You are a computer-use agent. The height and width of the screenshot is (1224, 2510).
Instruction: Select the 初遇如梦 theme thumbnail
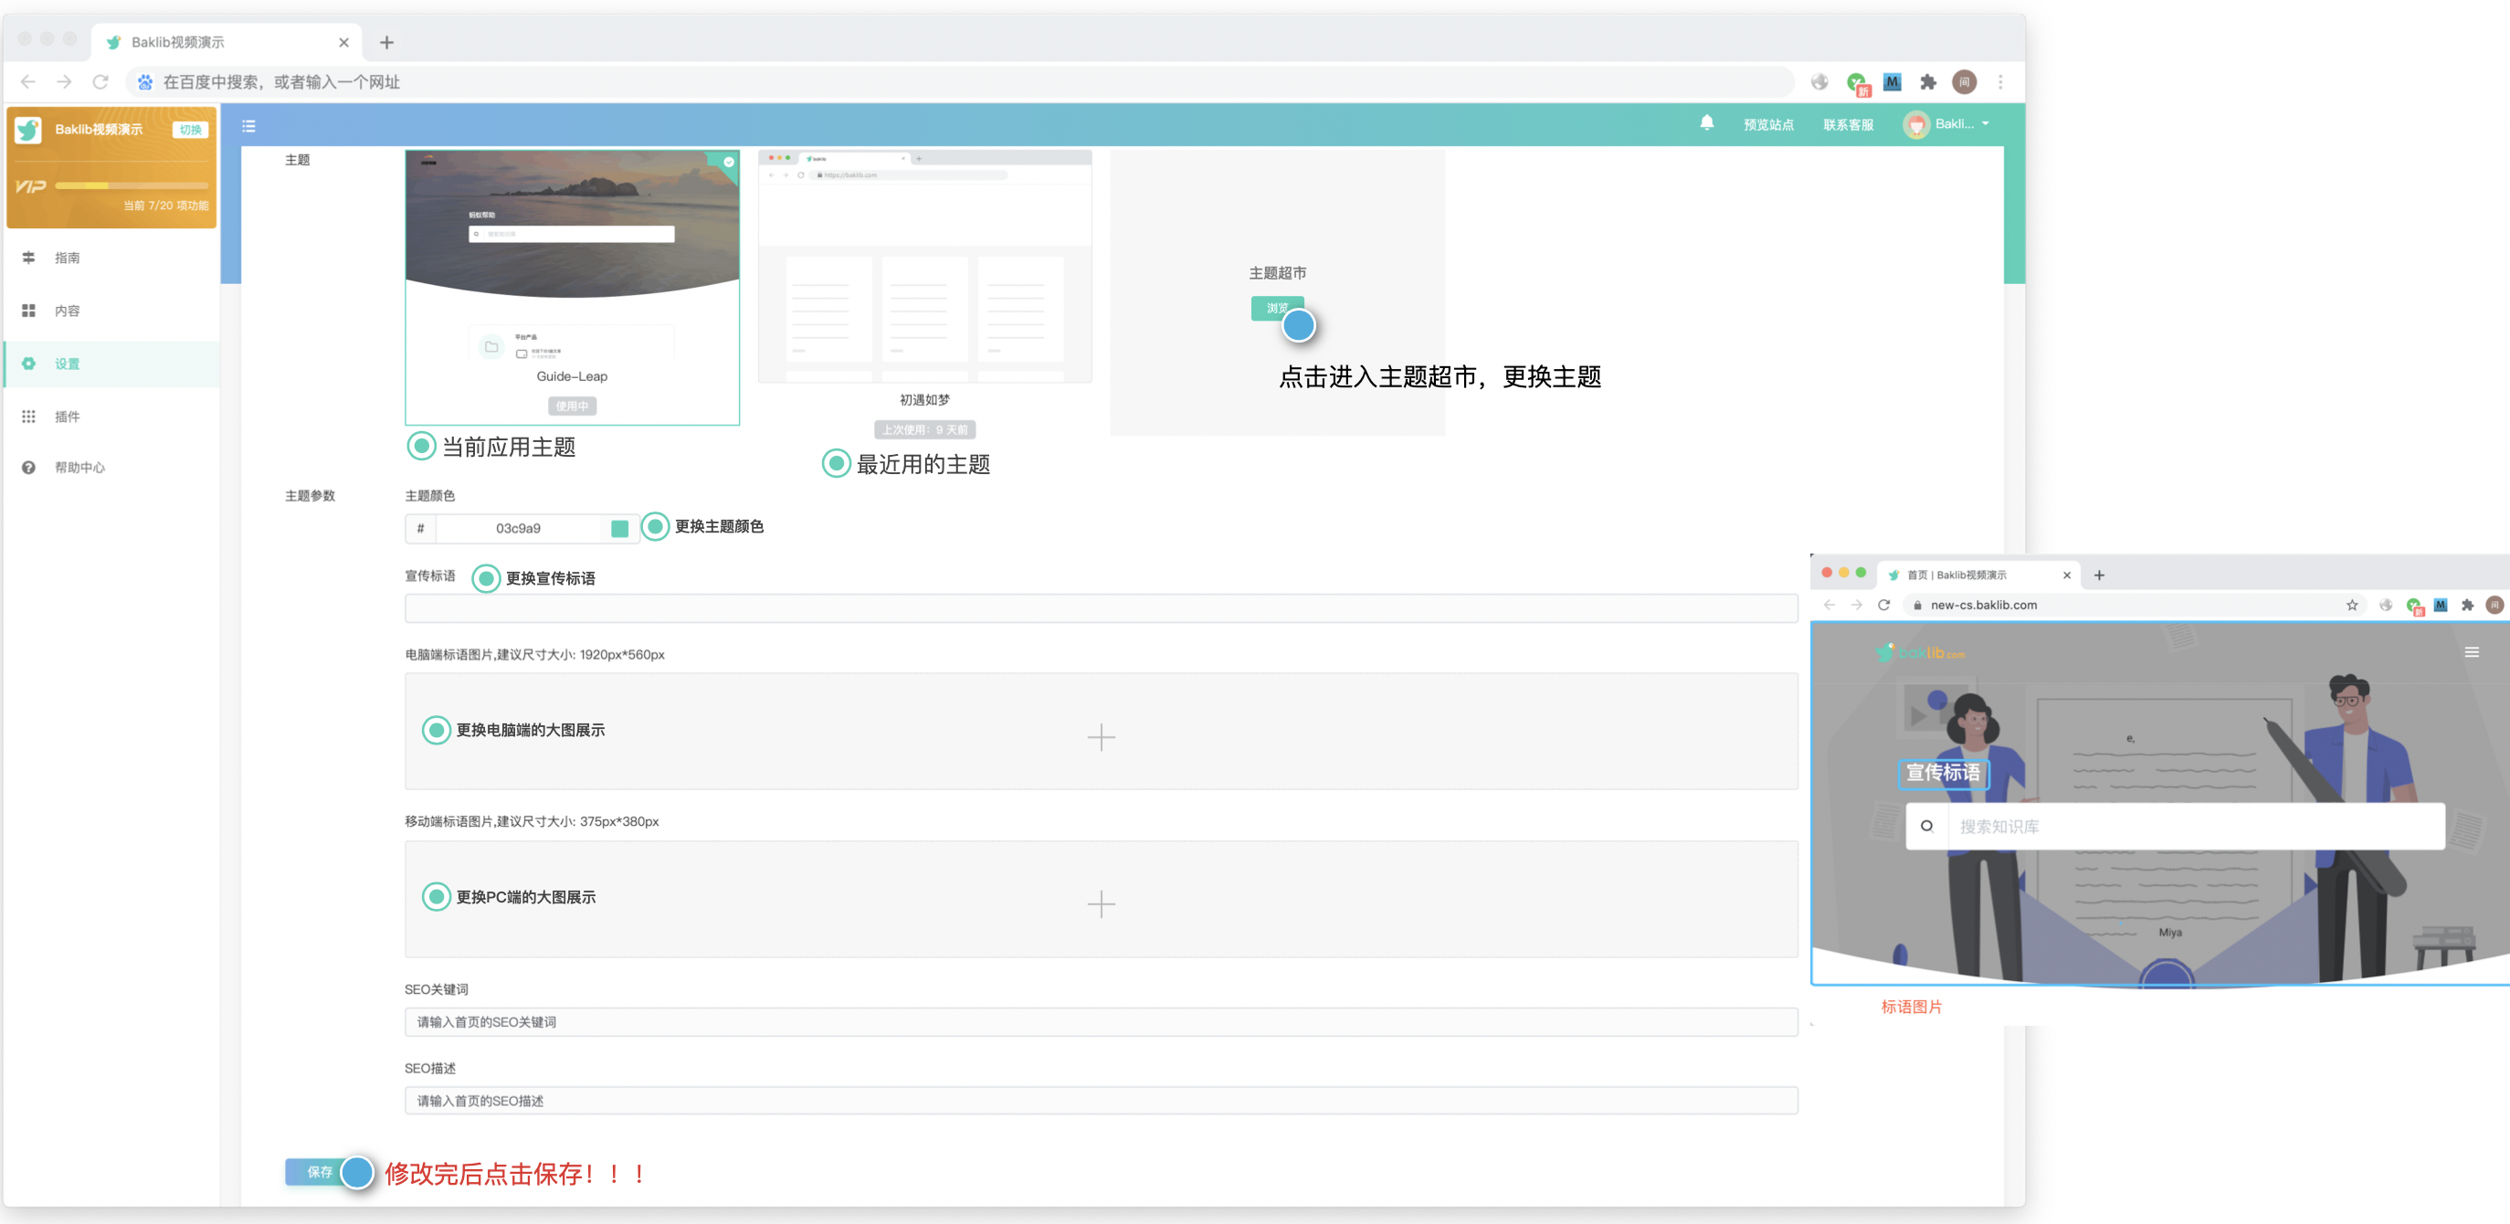[x=923, y=266]
